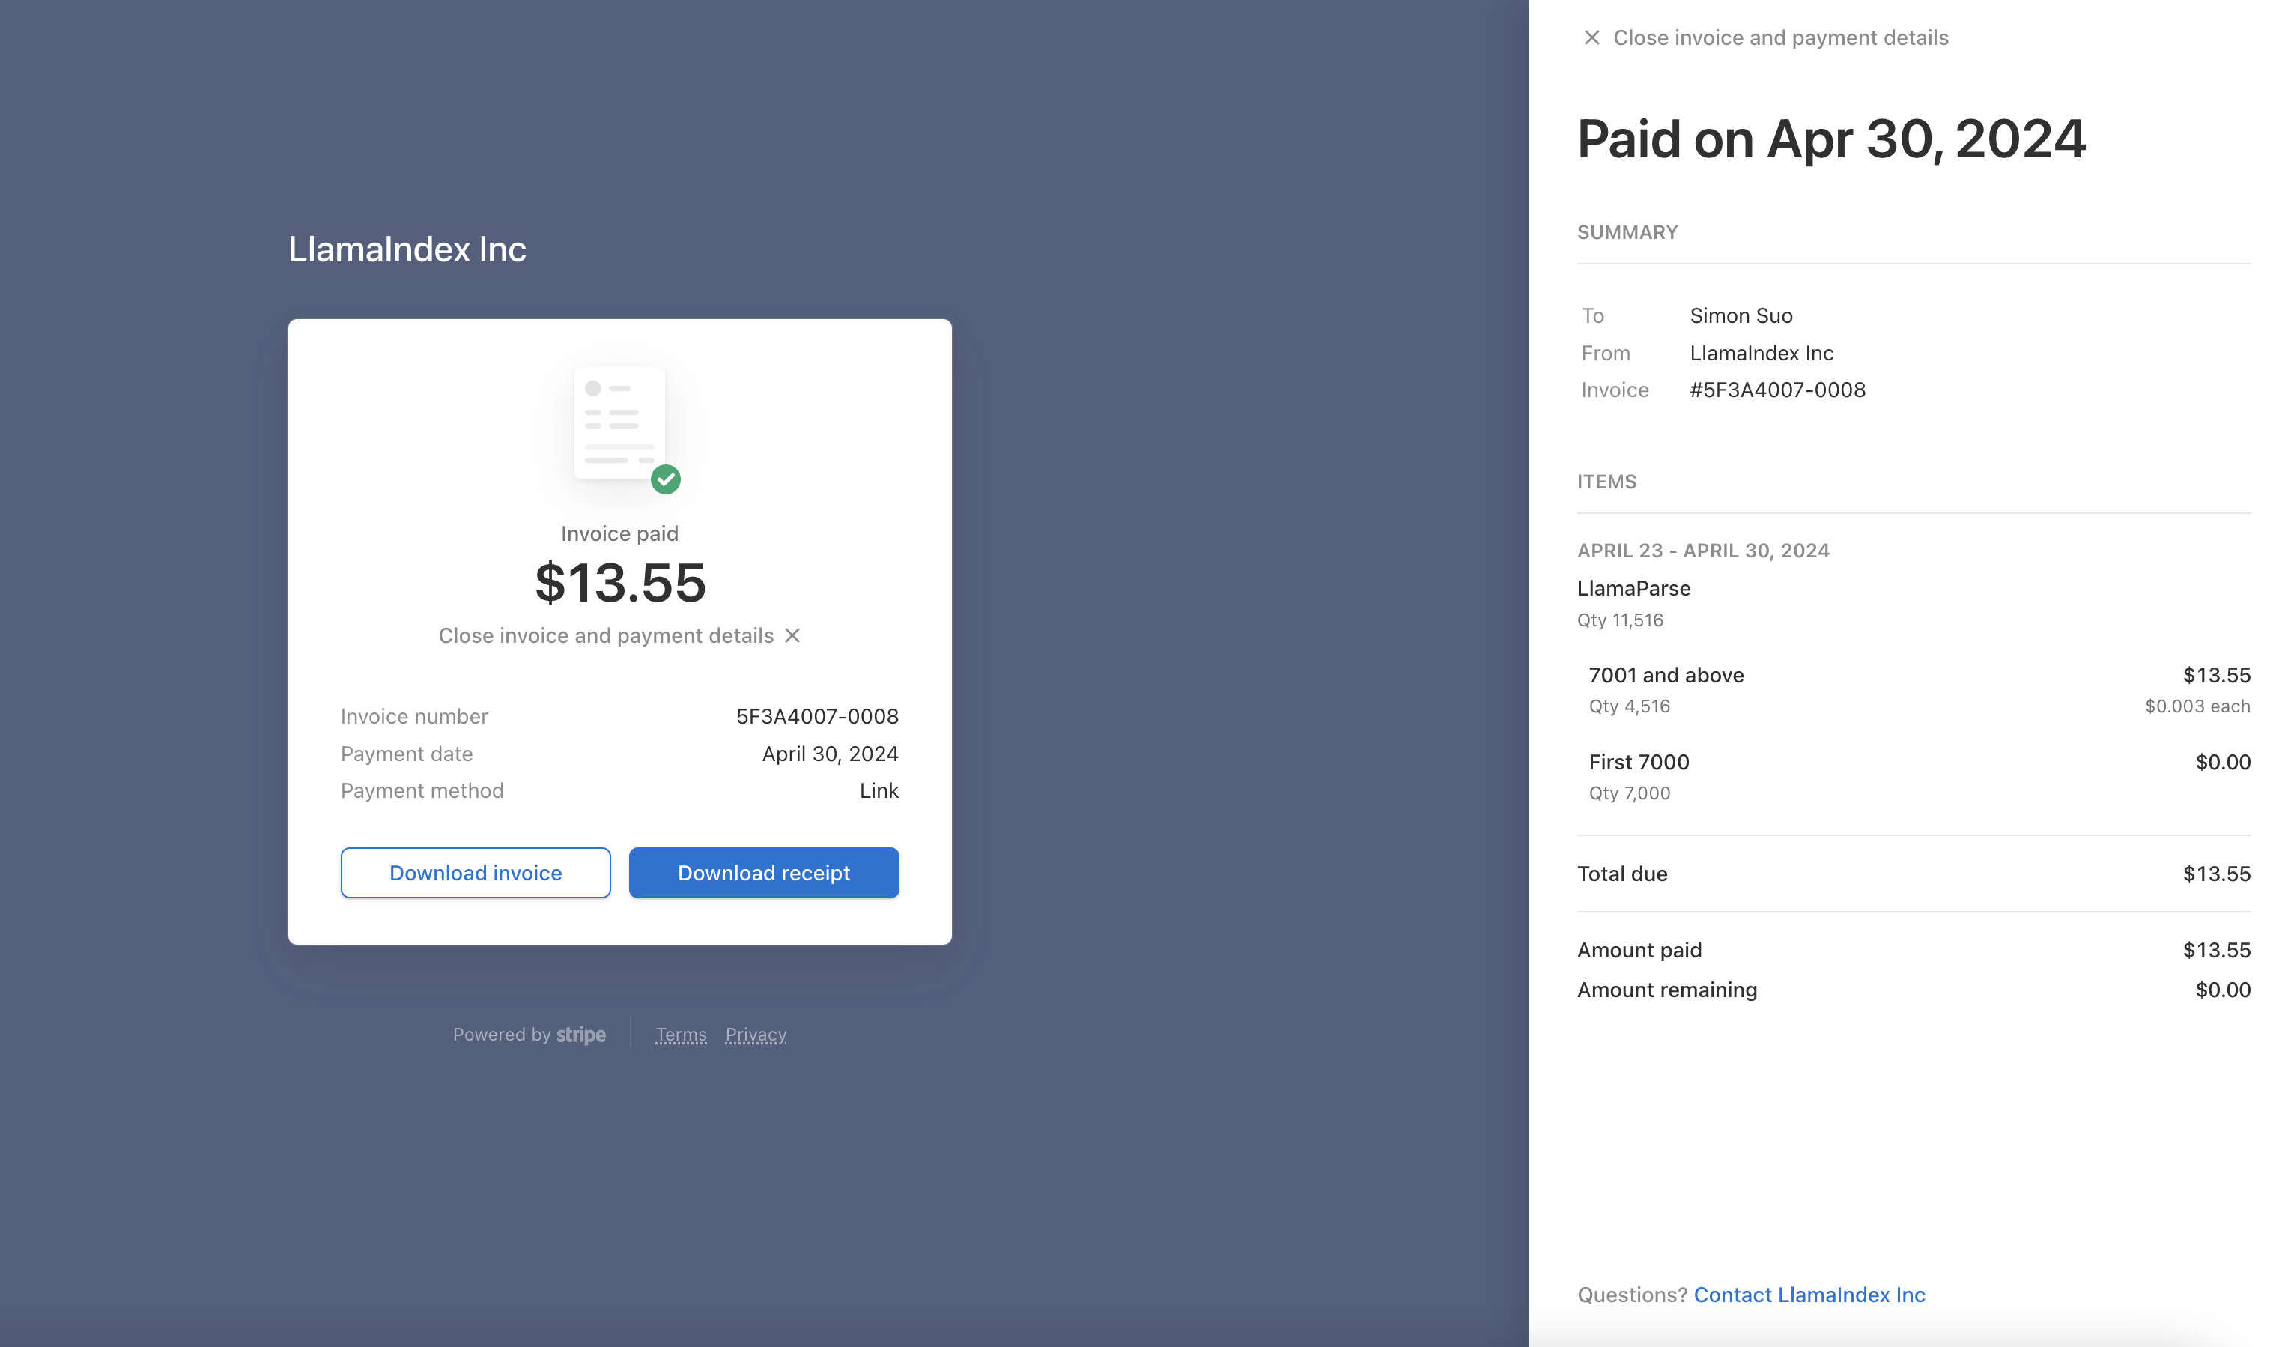Click the X icon in the details panel header
2291x1347 pixels.
[x=1591, y=37]
